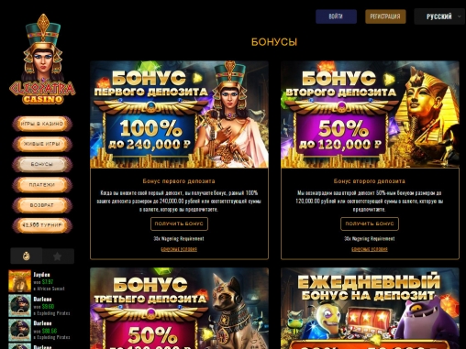Open the Возврат menu item

click(42, 205)
